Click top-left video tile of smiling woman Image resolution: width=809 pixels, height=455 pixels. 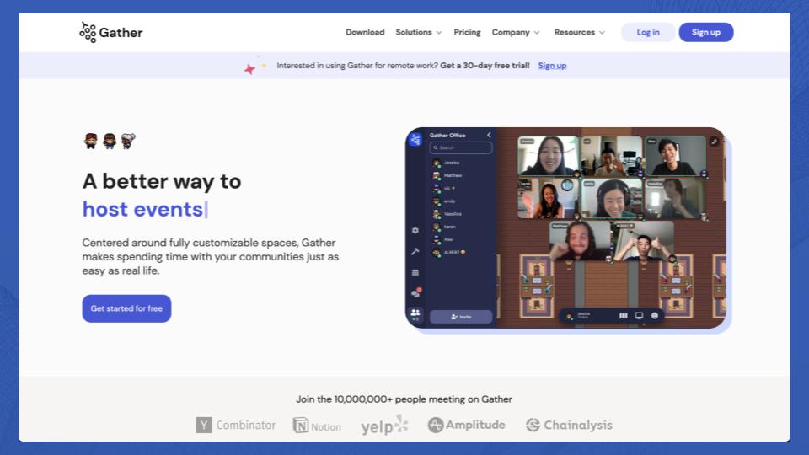tap(548, 157)
